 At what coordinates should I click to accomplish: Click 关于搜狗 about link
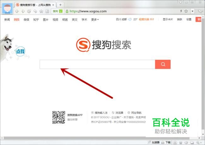[128, 117]
